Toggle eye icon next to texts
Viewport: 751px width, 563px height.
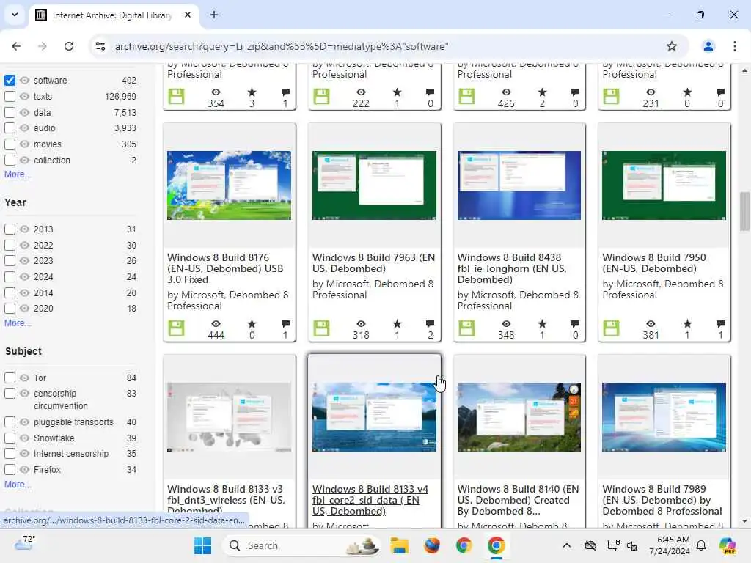click(24, 96)
